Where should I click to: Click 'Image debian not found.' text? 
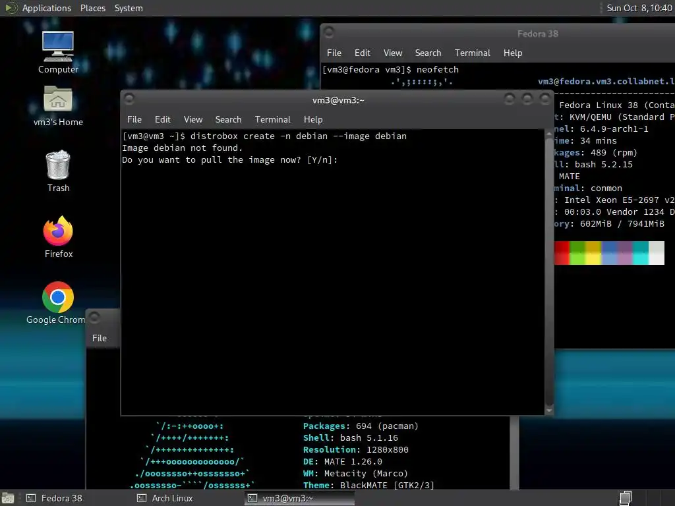pos(182,148)
